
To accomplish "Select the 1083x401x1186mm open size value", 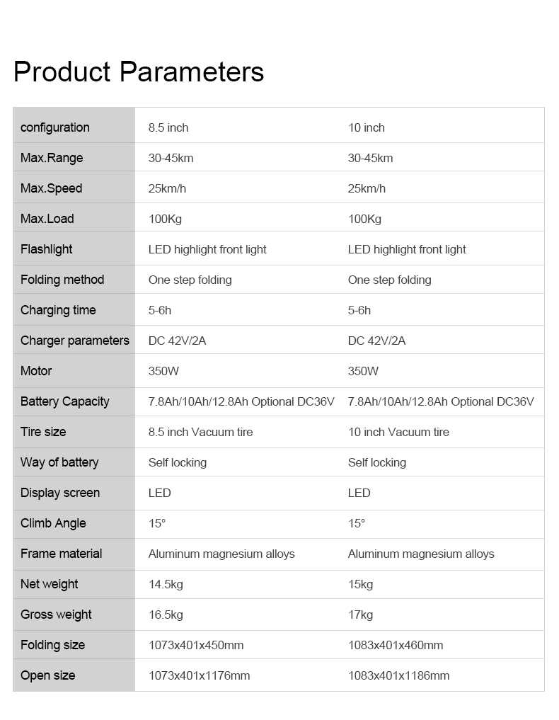I will (398, 675).
